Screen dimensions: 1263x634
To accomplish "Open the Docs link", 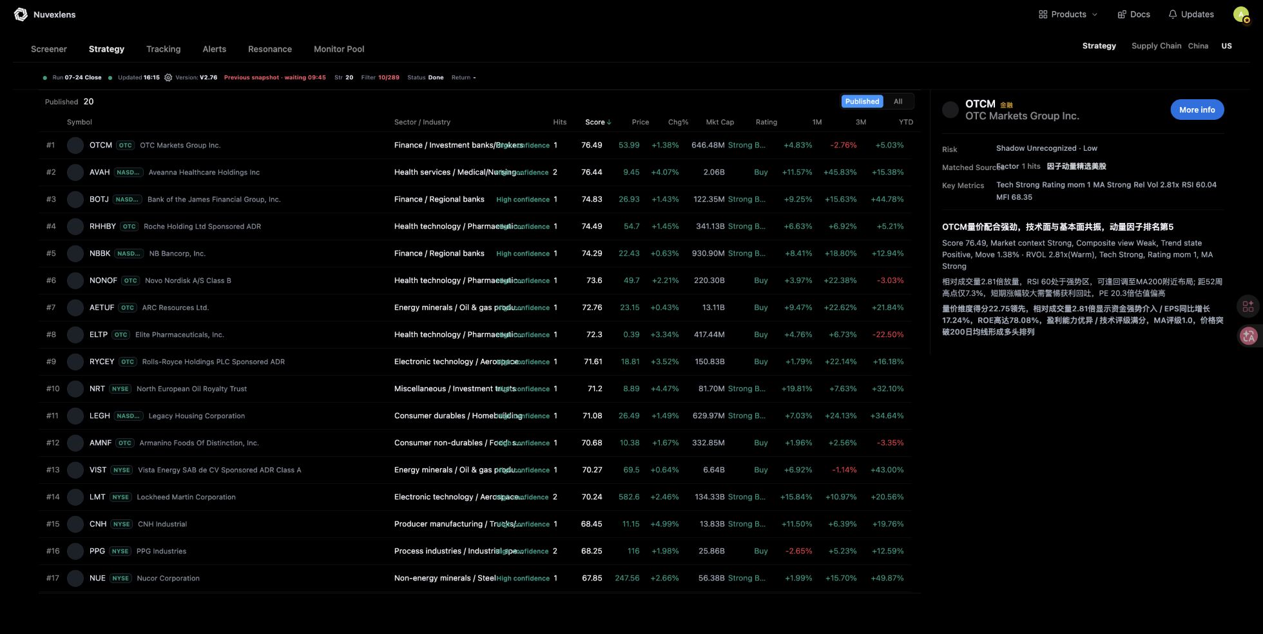I will tap(1133, 14).
